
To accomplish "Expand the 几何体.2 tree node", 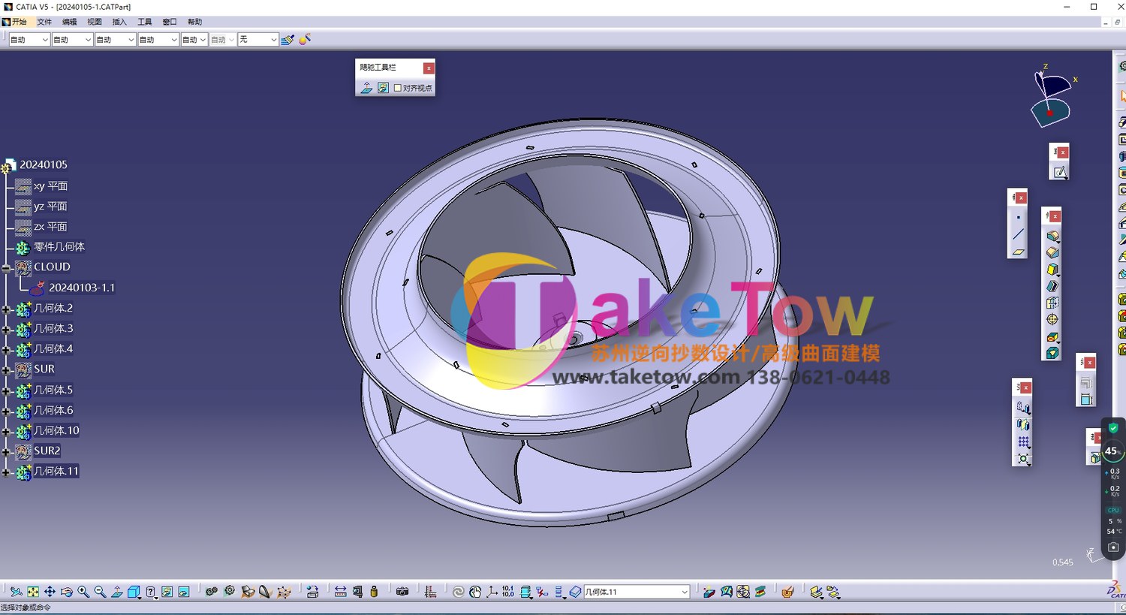I will (x=6, y=309).
